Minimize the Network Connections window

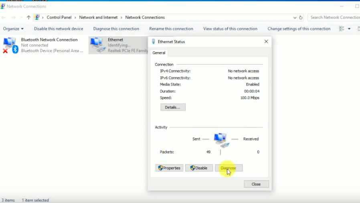point(342,6)
